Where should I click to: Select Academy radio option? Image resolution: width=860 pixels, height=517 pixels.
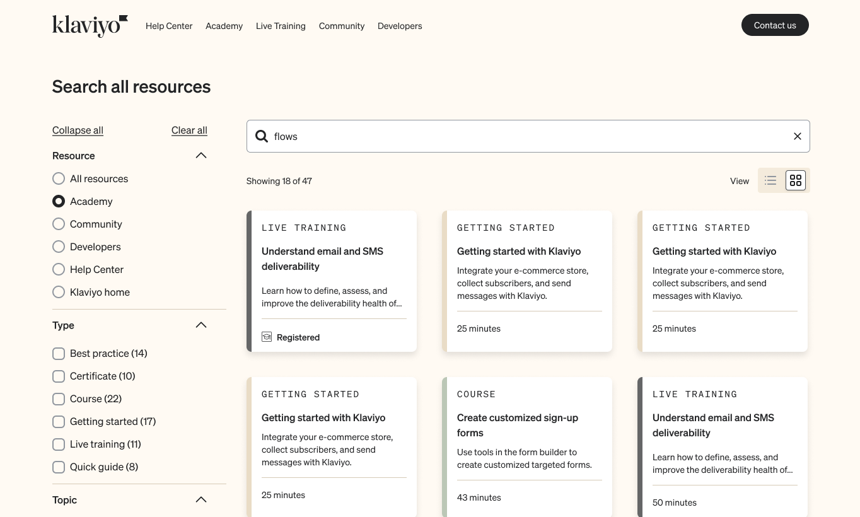tap(59, 202)
